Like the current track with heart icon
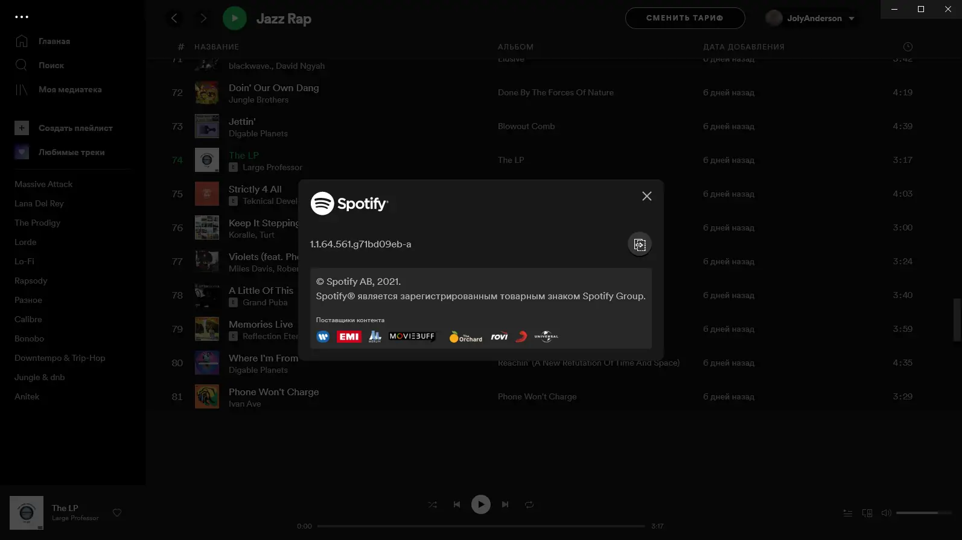This screenshot has width=962, height=540. pyautogui.click(x=117, y=513)
